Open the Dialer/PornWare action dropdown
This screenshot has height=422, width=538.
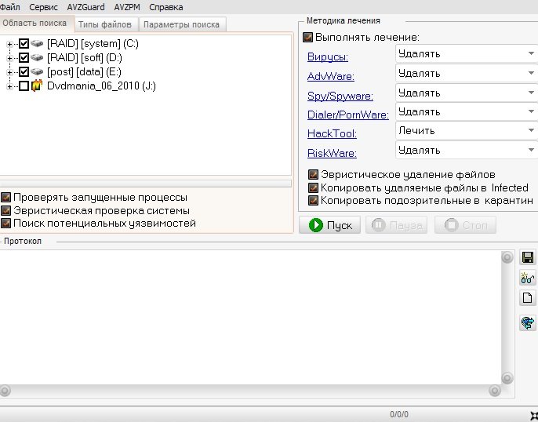(x=467, y=111)
